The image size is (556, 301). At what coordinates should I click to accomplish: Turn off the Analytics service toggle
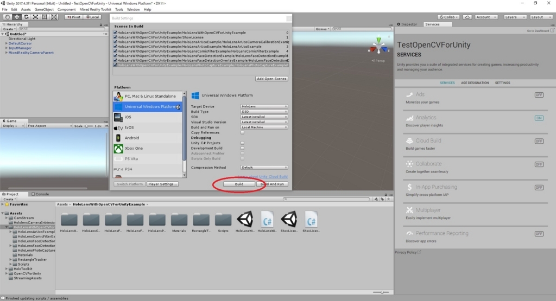(539, 118)
